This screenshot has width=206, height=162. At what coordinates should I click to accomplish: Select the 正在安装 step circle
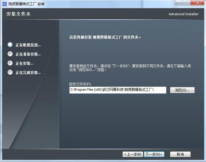[10, 63]
